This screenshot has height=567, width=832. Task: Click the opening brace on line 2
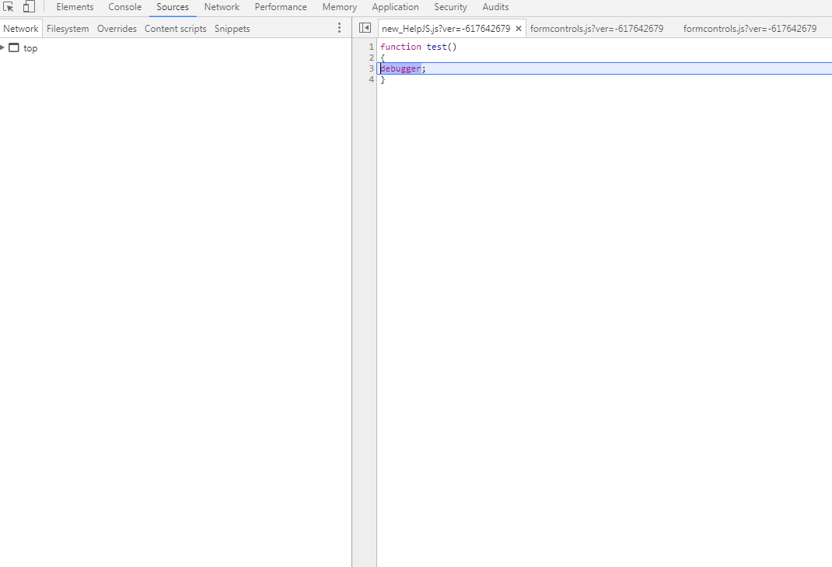[383, 58]
